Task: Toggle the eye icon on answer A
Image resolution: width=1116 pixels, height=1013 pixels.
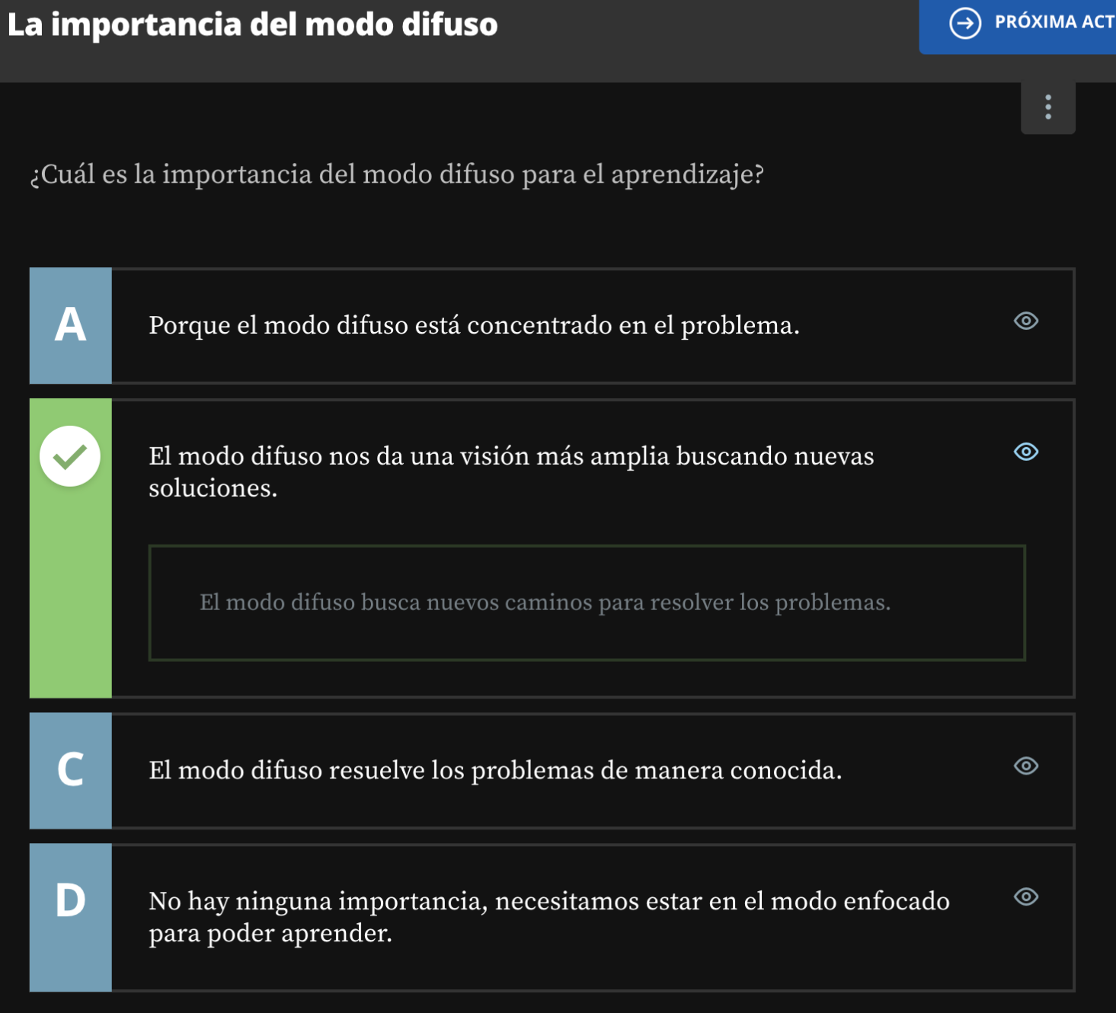Action: coord(1025,321)
